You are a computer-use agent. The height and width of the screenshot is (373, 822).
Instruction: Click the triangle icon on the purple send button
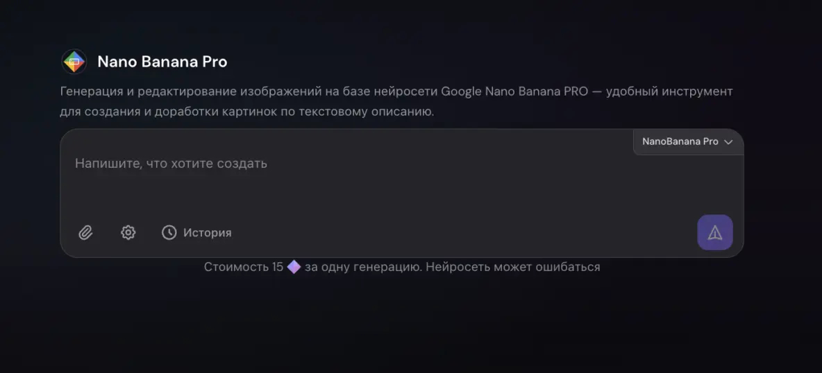tap(714, 233)
